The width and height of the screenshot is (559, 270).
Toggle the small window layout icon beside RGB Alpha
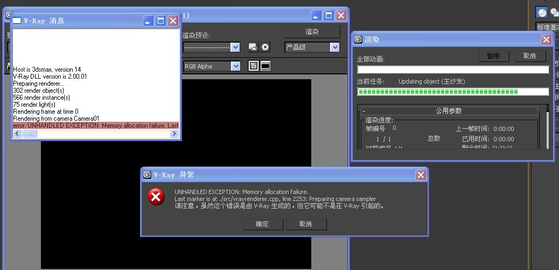pos(254,66)
